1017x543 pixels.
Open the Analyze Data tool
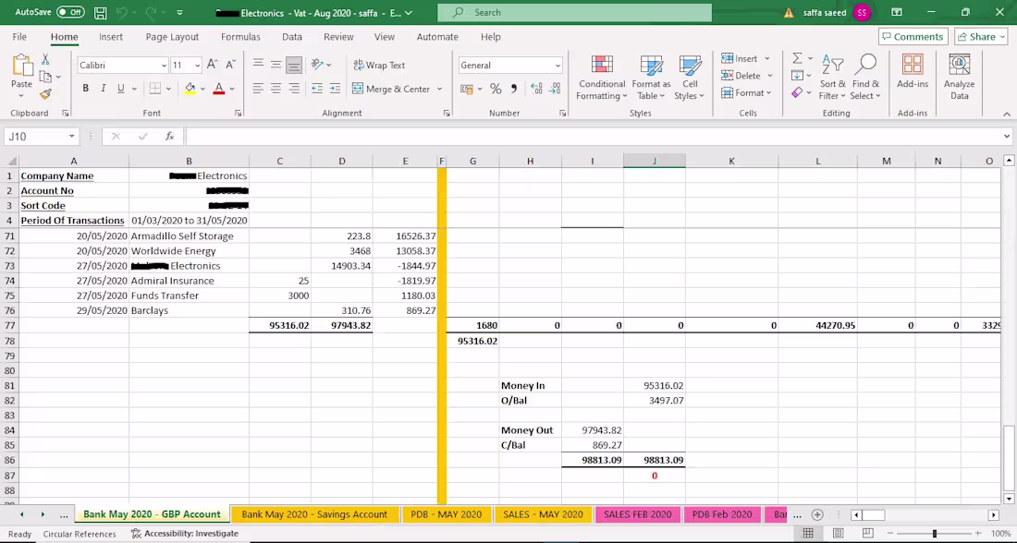(x=959, y=78)
